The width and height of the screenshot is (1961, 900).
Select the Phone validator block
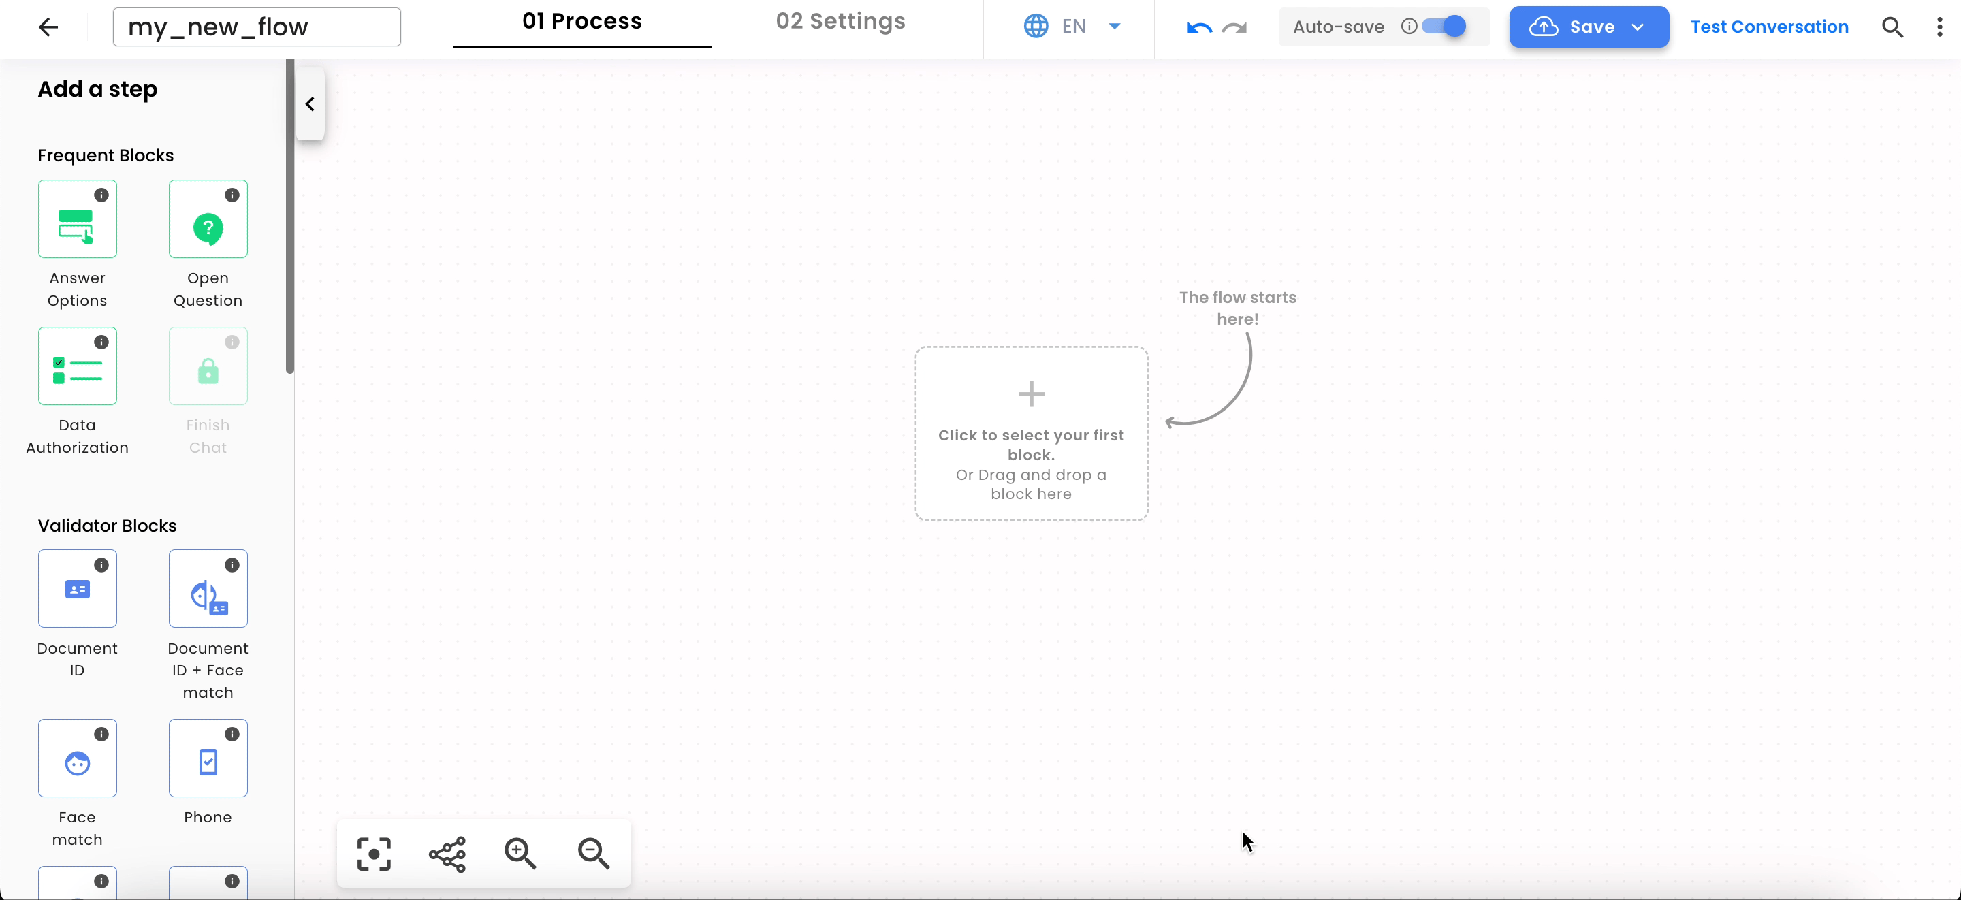tap(208, 758)
